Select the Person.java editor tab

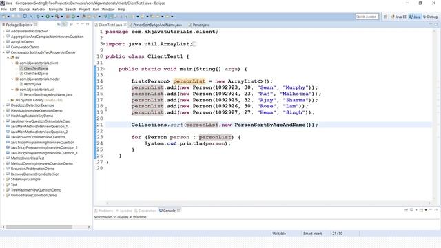click(x=201, y=25)
